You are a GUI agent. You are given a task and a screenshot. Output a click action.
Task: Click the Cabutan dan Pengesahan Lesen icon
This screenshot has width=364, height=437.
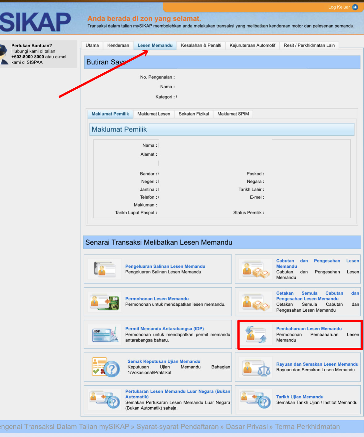point(256,269)
